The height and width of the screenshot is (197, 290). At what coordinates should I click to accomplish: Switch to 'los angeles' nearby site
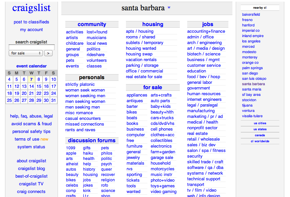click(x=251, y=41)
